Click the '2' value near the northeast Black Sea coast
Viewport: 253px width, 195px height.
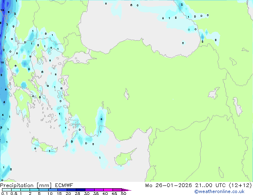click(182, 5)
